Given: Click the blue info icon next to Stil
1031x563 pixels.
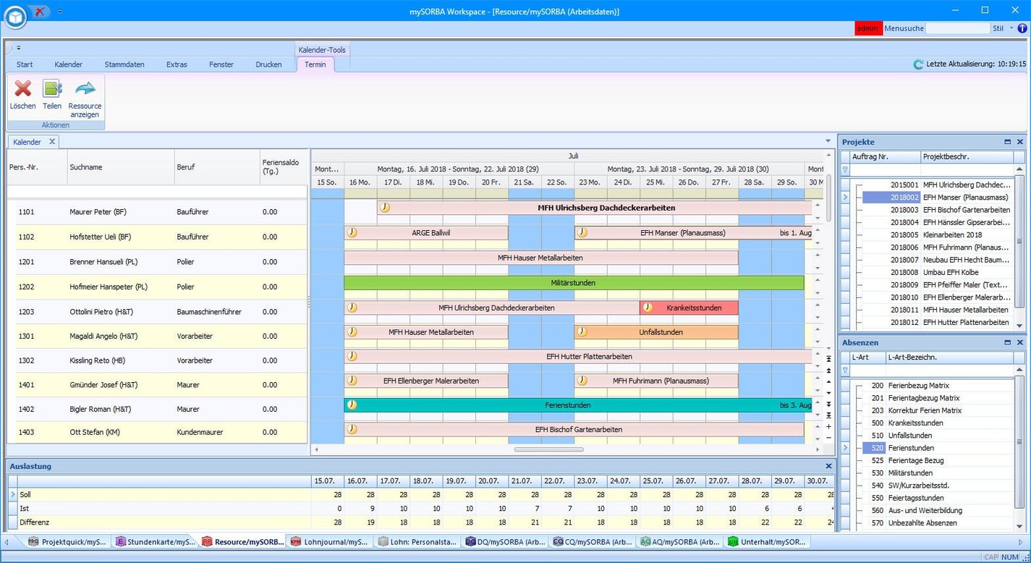Looking at the screenshot, I should [x=1022, y=28].
